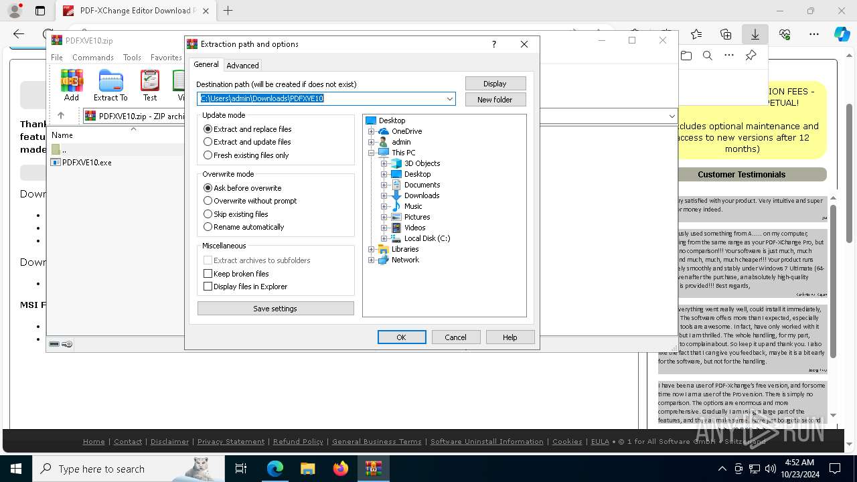Click the taskbar search box
The width and height of the screenshot is (857, 482).
(x=127, y=469)
